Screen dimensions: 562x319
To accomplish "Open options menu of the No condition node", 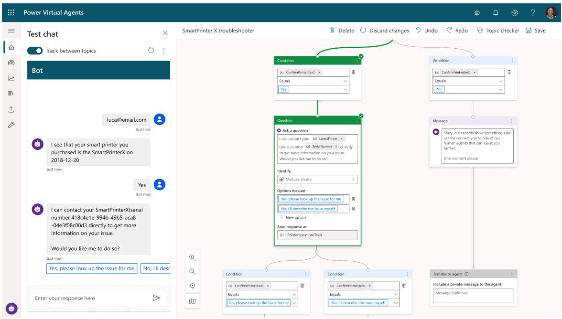I will tap(512, 61).
